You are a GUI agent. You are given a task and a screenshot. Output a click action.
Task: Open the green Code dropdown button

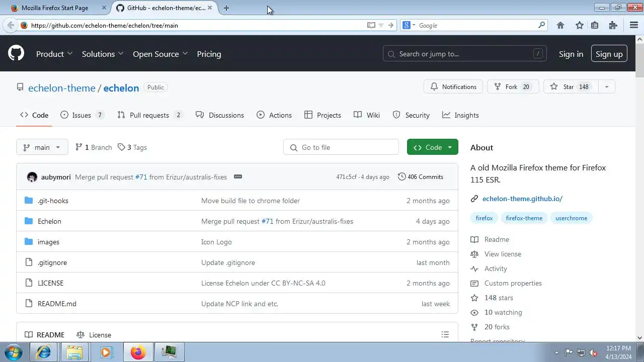click(433, 147)
